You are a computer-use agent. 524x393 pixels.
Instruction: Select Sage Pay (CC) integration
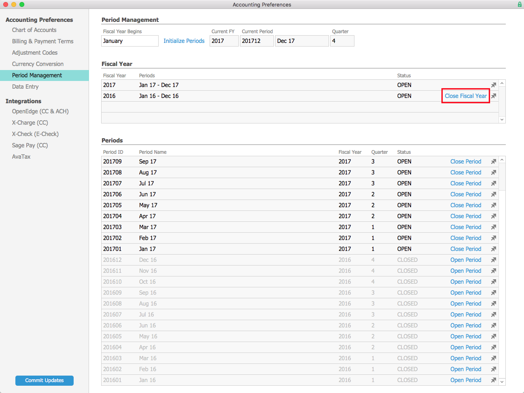(30, 145)
